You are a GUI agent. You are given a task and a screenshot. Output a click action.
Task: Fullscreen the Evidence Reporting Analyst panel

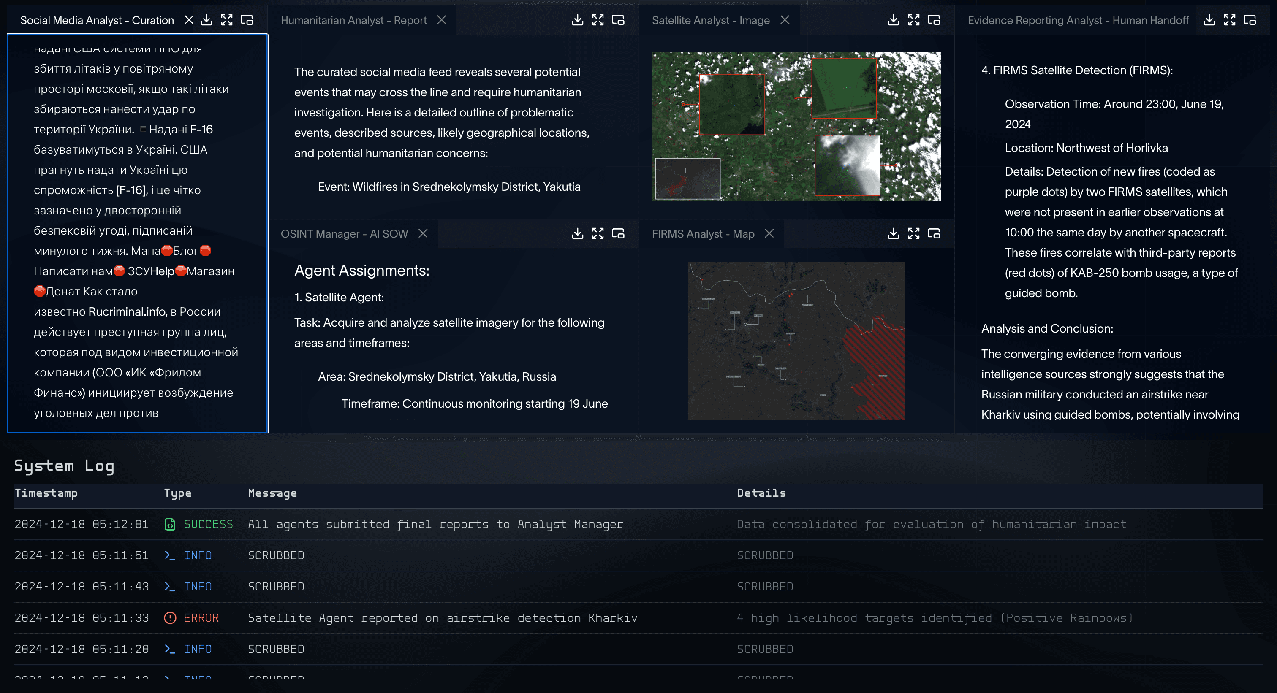tap(1229, 20)
